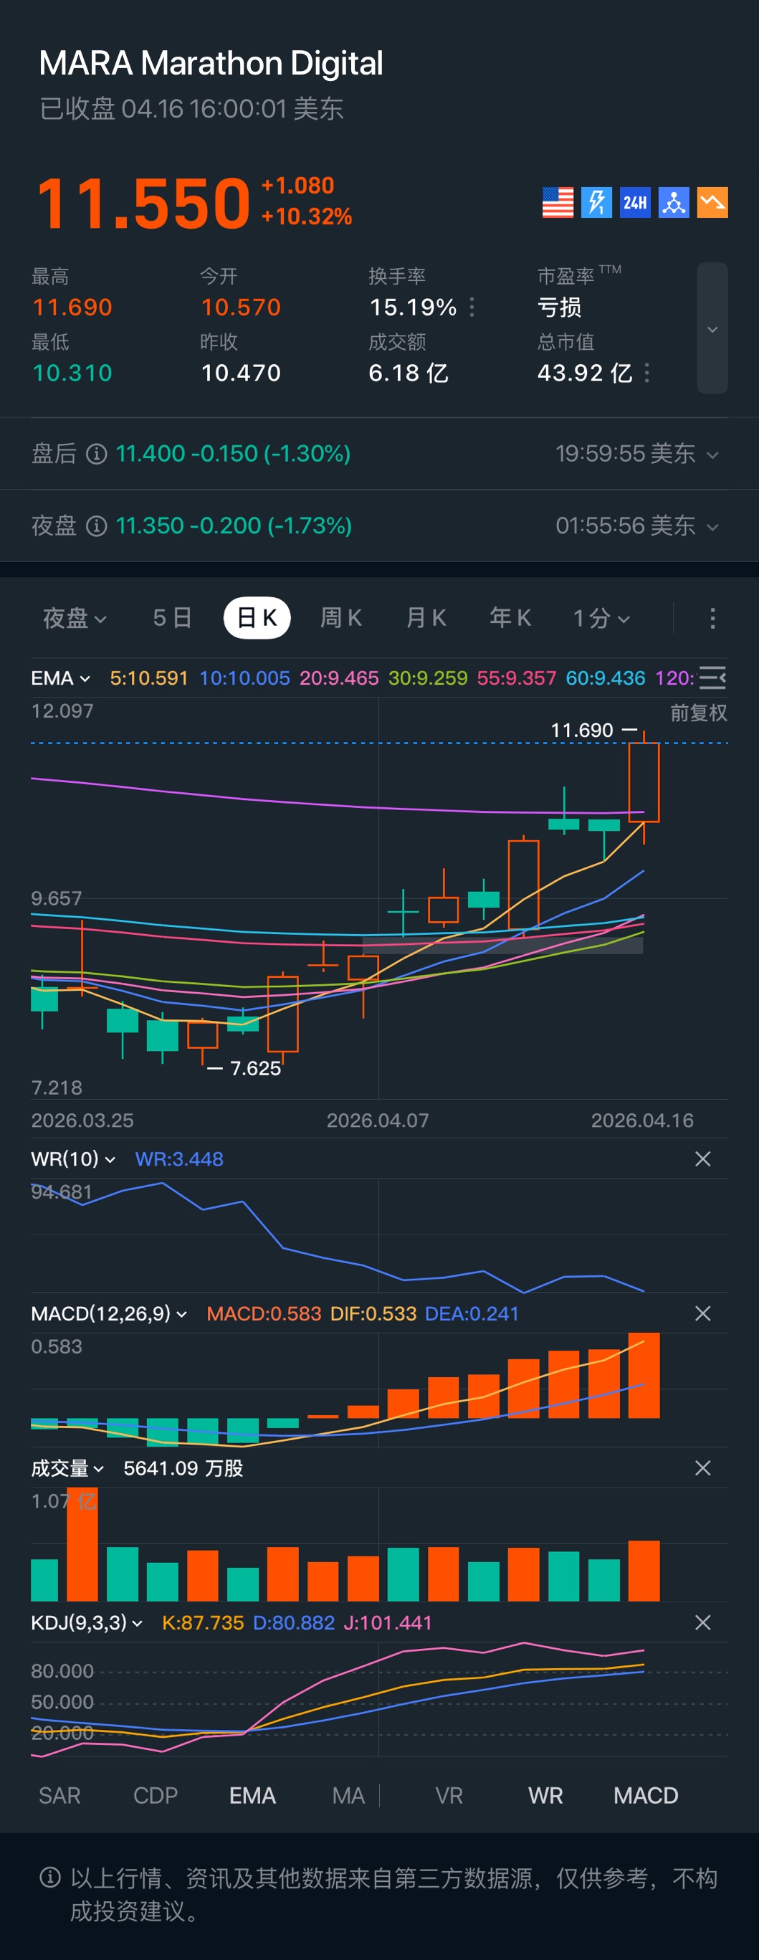Image resolution: width=759 pixels, height=1960 pixels.
Task: Toggle the MA indicator
Action: coord(348,1796)
